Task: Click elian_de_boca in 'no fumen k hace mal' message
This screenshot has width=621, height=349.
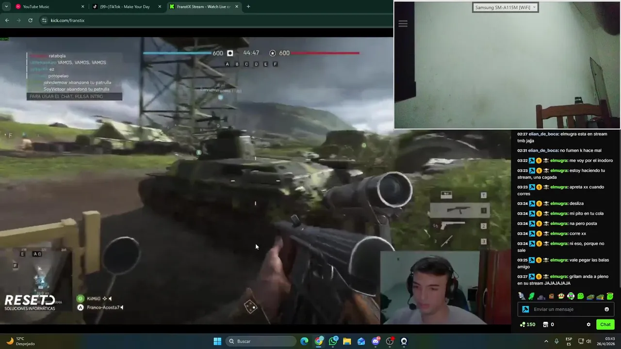Action: [543, 151]
